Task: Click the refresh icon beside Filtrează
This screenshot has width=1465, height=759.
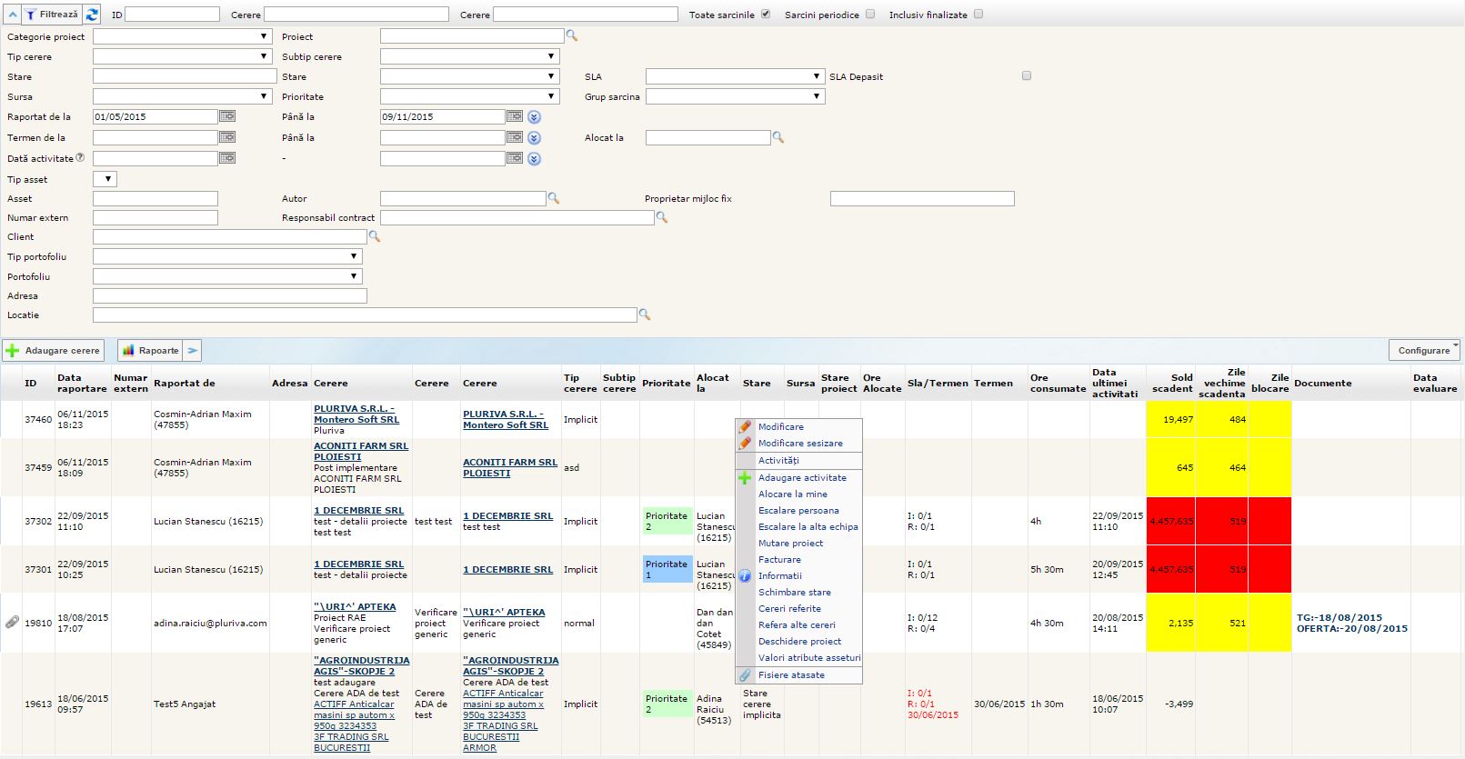Action: (92, 15)
